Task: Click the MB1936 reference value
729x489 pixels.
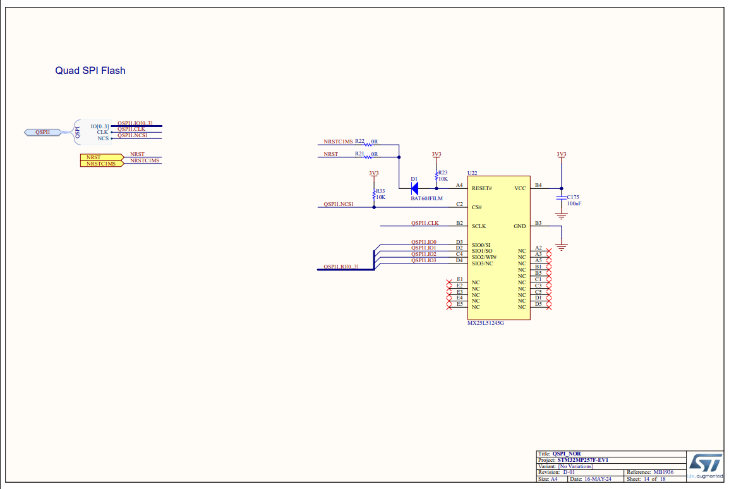Action: click(x=663, y=473)
